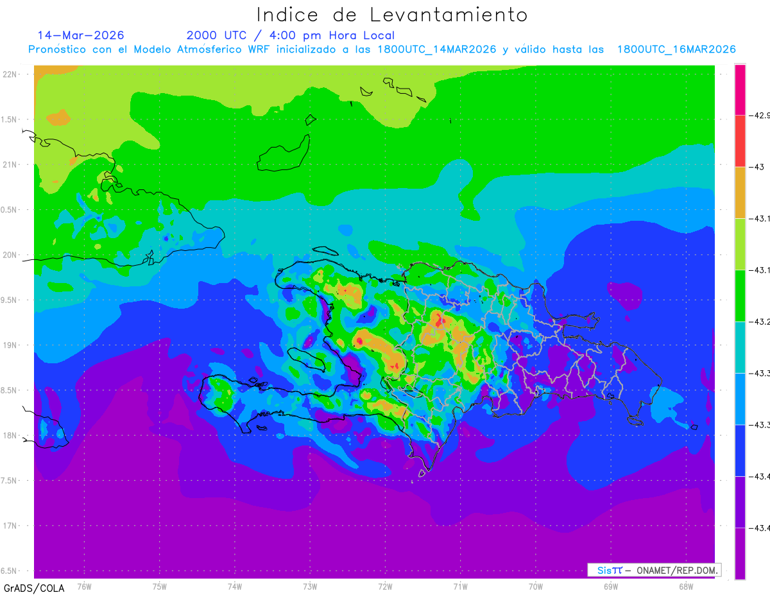Select the yellow-green colorbar swatch

click(x=740, y=244)
